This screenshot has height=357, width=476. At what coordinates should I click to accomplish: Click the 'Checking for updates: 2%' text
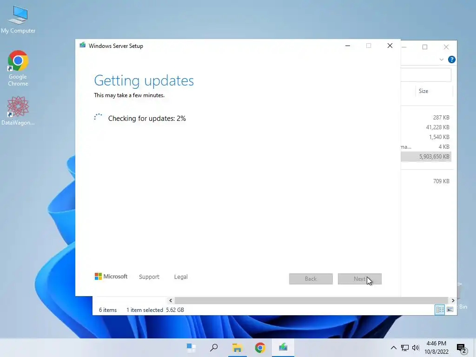pyautogui.click(x=147, y=119)
